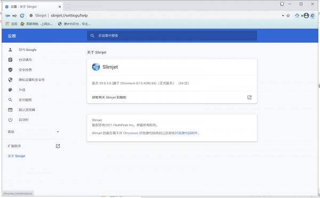320x198 pixels.
Task: Bookmark this page with the star icon
Action: (x=288, y=15)
